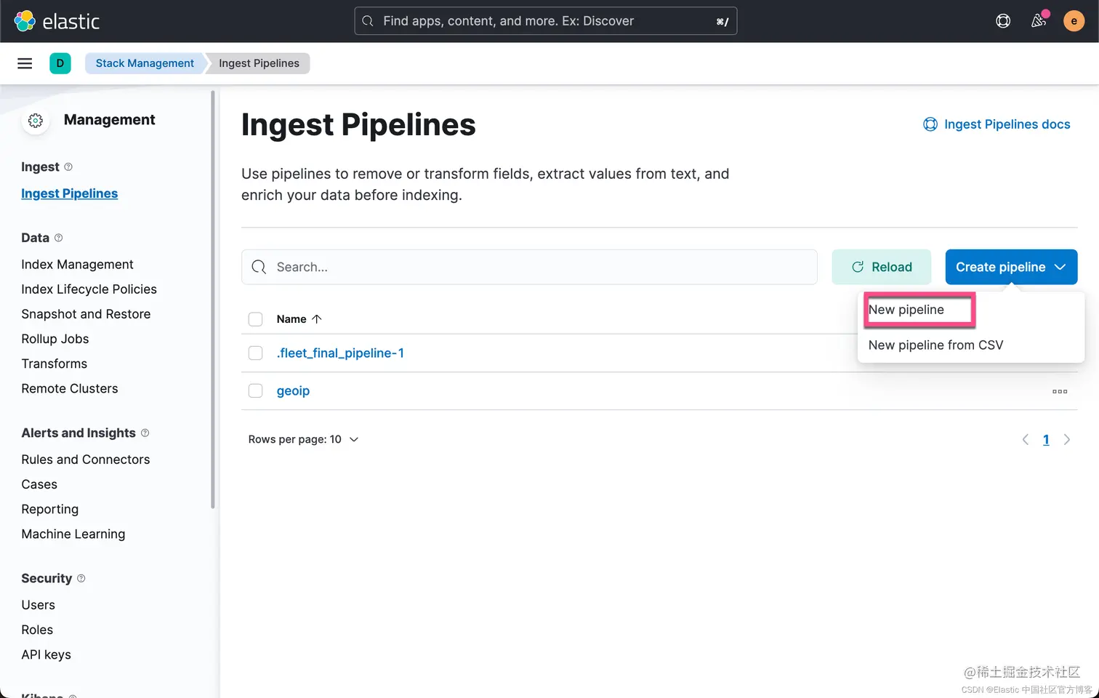Open the user avatar menu
This screenshot has height=698, width=1099.
1074,21
